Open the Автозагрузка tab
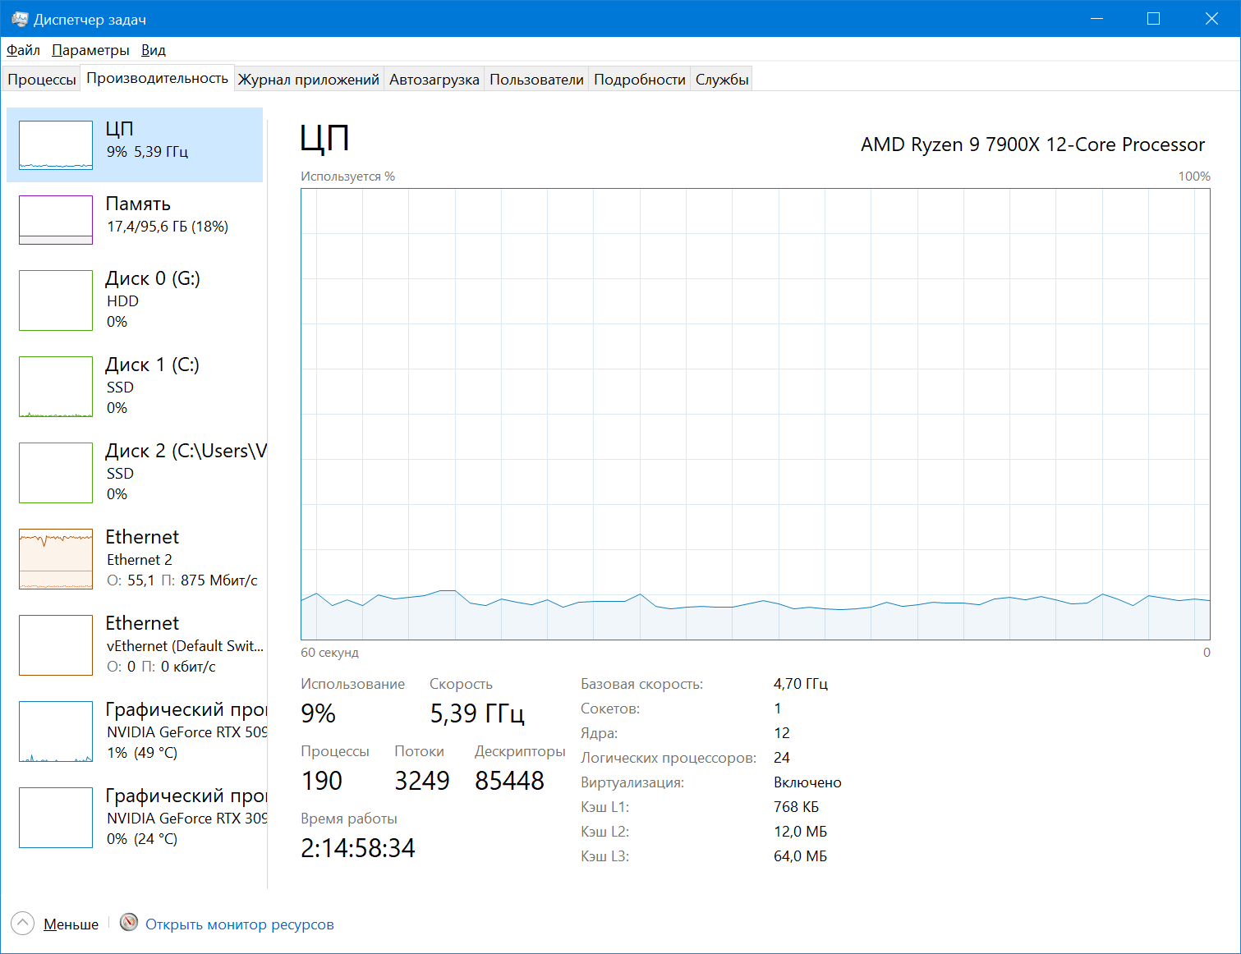The height and width of the screenshot is (954, 1241). point(434,80)
